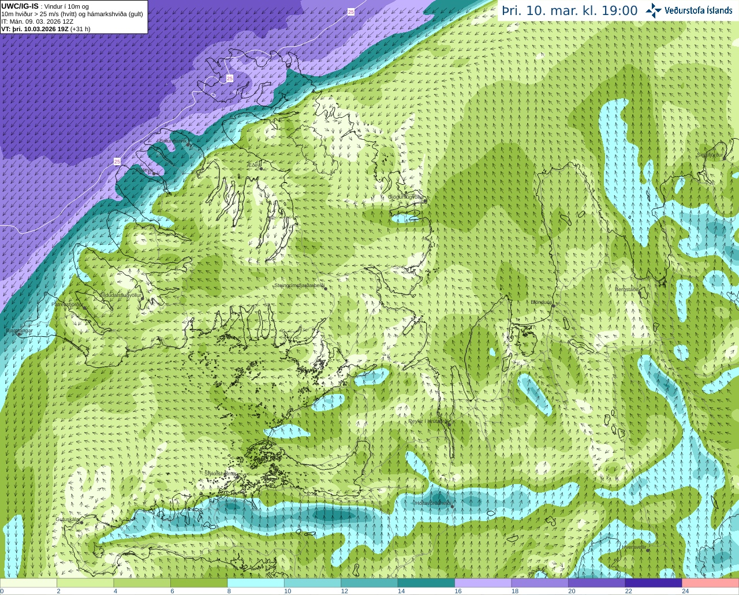Select the Gjögurflugvöllur station label
Screen dimensions: 739x595
(405, 197)
